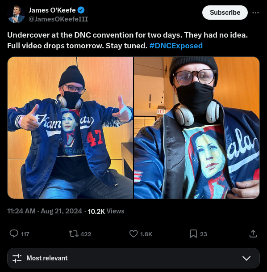The image size is (267, 272).
Task: Bookmark the post with bookmark icon
Action: click(193, 234)
